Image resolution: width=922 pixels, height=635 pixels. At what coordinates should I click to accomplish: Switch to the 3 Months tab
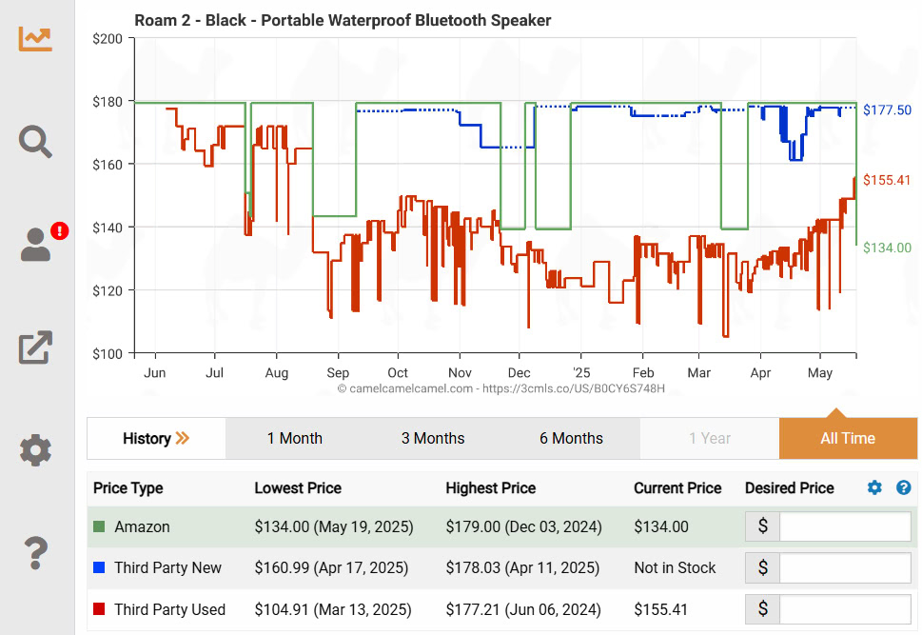click(433, 439)
